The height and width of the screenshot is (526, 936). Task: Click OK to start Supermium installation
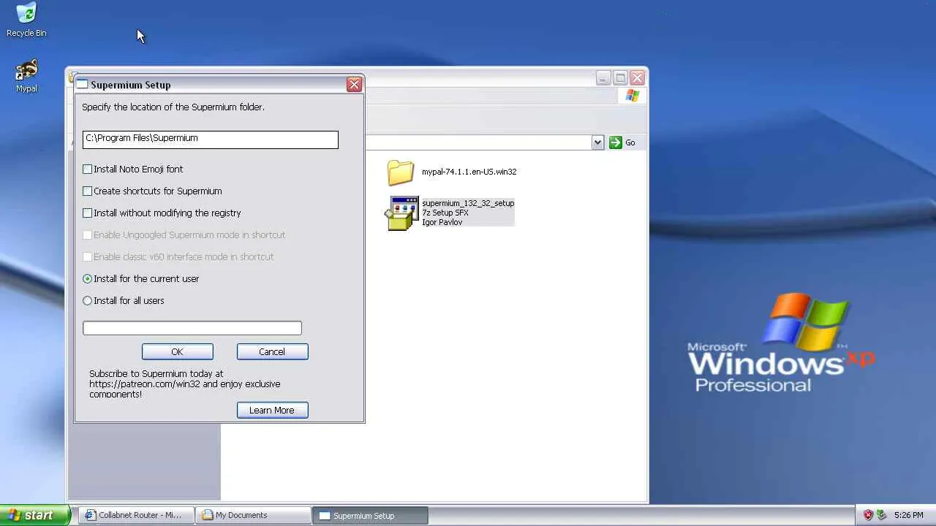tap(177, 351)
